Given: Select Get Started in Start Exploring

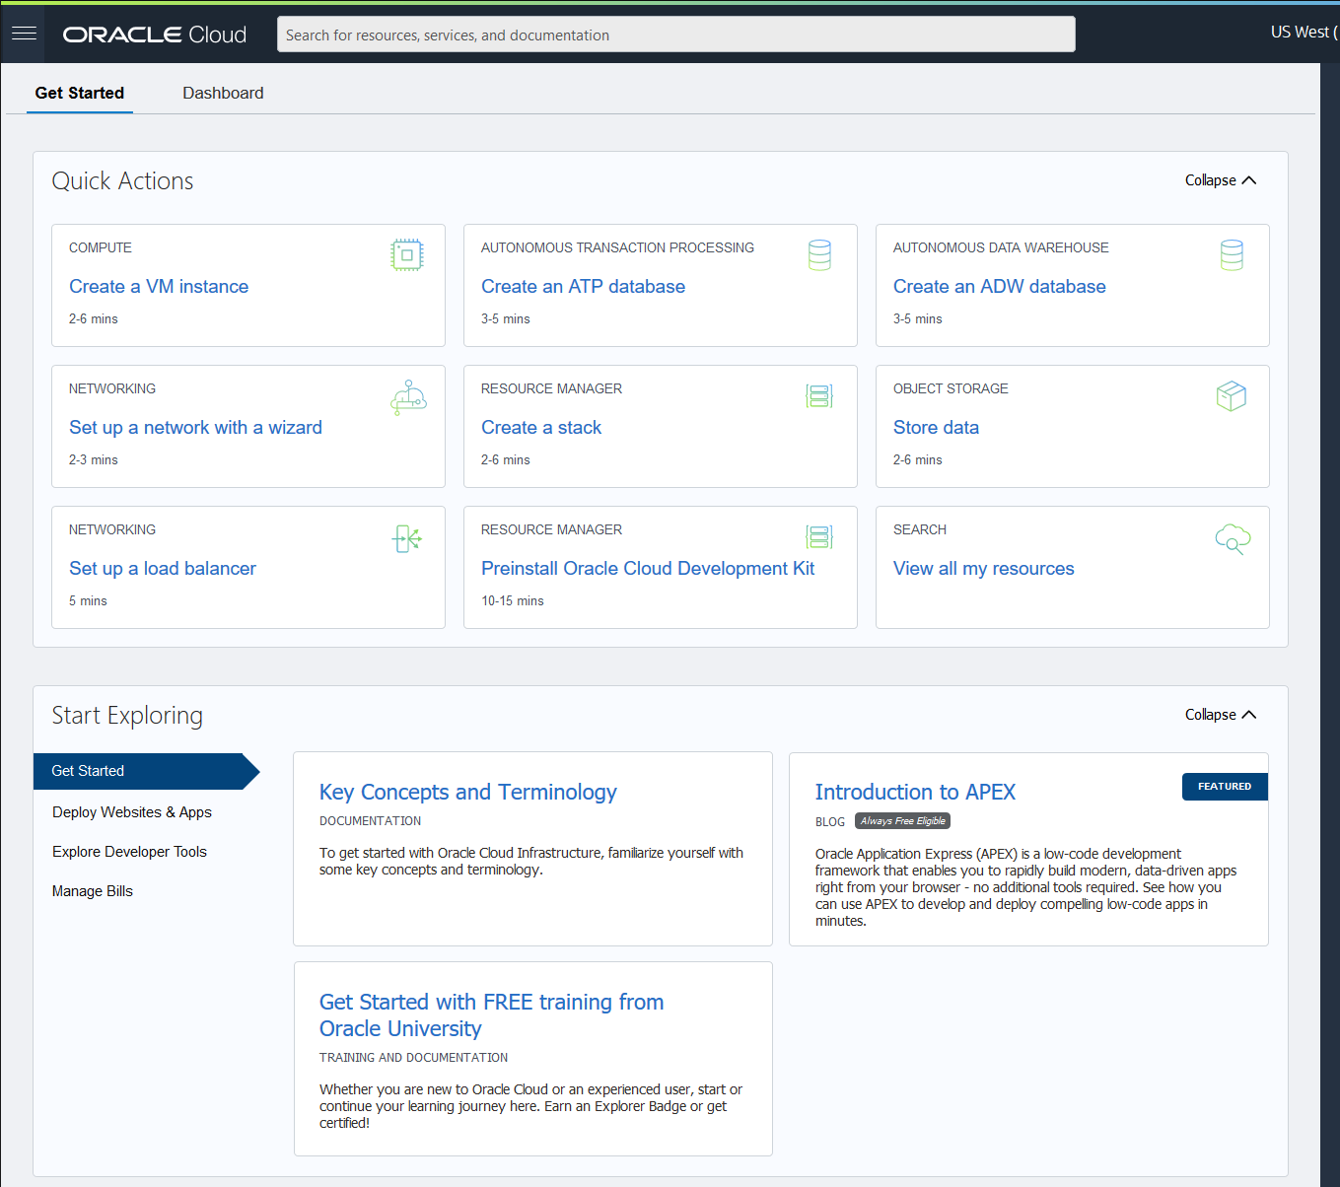Looking at the screenshot, I should (x=146, y=771).
